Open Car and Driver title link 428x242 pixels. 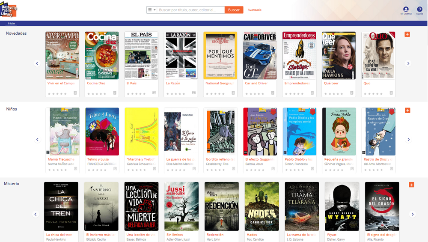(256, 83)
